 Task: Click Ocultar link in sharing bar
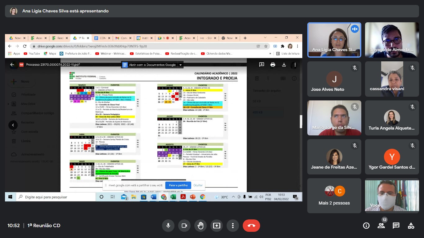(x=198, y=185)
